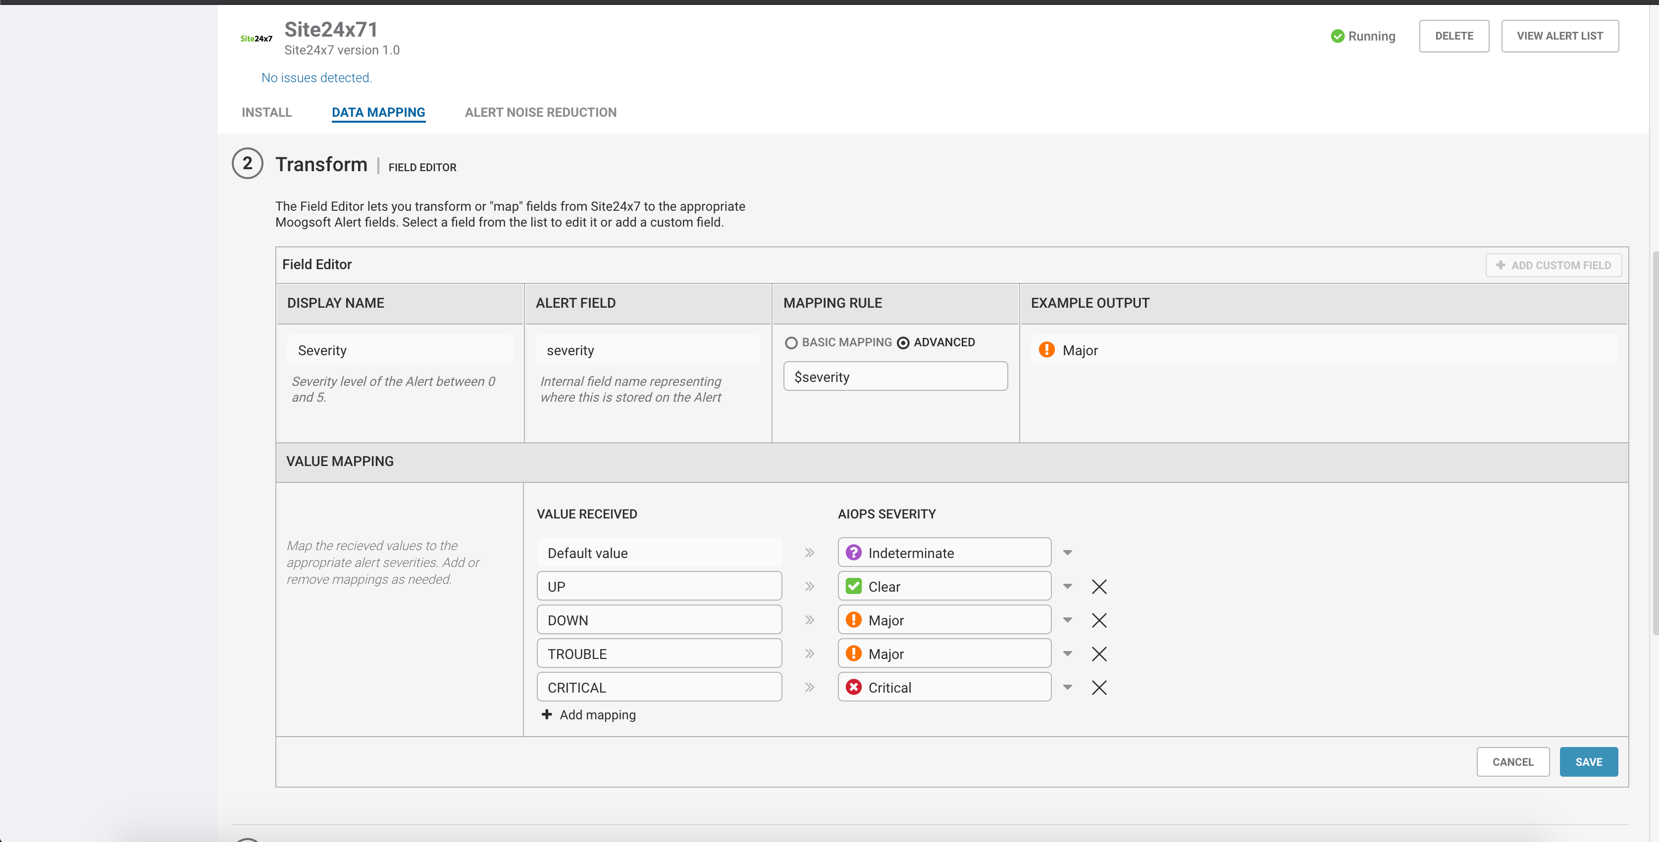Viewport: 1659px width, 842px height.
Task: Open the Major dropdown for DOWN row
Action: [x=1067, y=619]
